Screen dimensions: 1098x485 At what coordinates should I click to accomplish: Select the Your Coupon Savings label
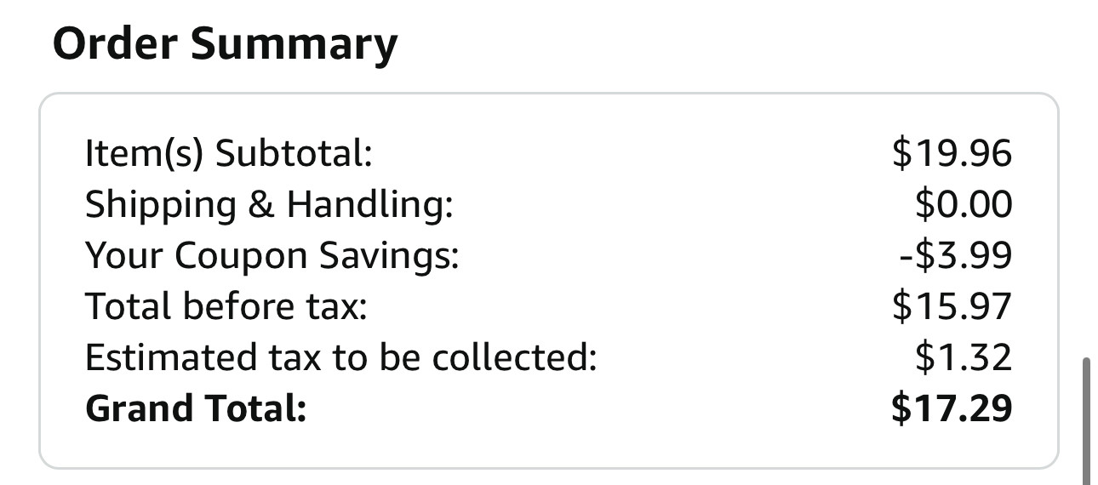(x=272, y=255)
